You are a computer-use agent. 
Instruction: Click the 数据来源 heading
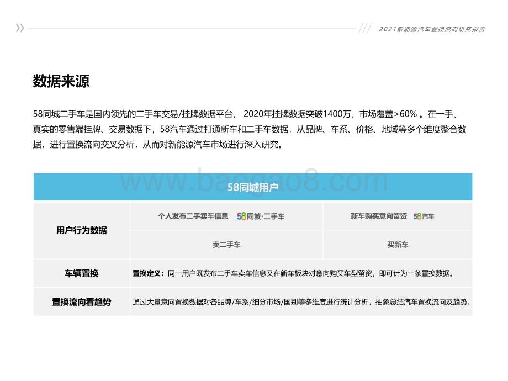61,81
